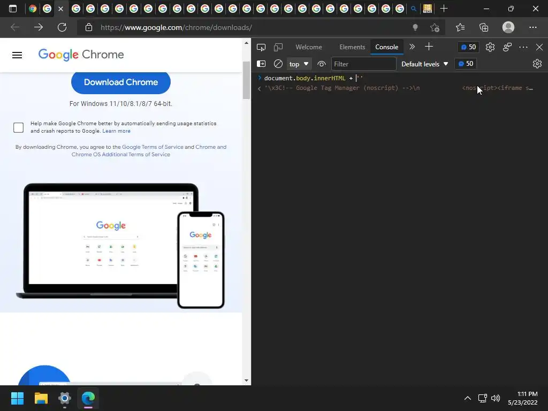This screenshot has width=548, height=411.
Task: Show hidden tray icons chevron
Action: point(468,398)
